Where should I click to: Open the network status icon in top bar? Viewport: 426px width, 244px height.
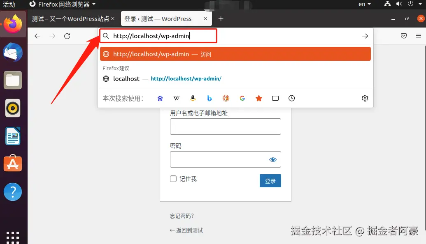[x=387, y=4]
